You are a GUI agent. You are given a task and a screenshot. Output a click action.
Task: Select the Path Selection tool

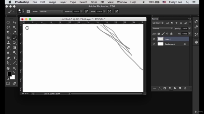click(x=8, y=63)
